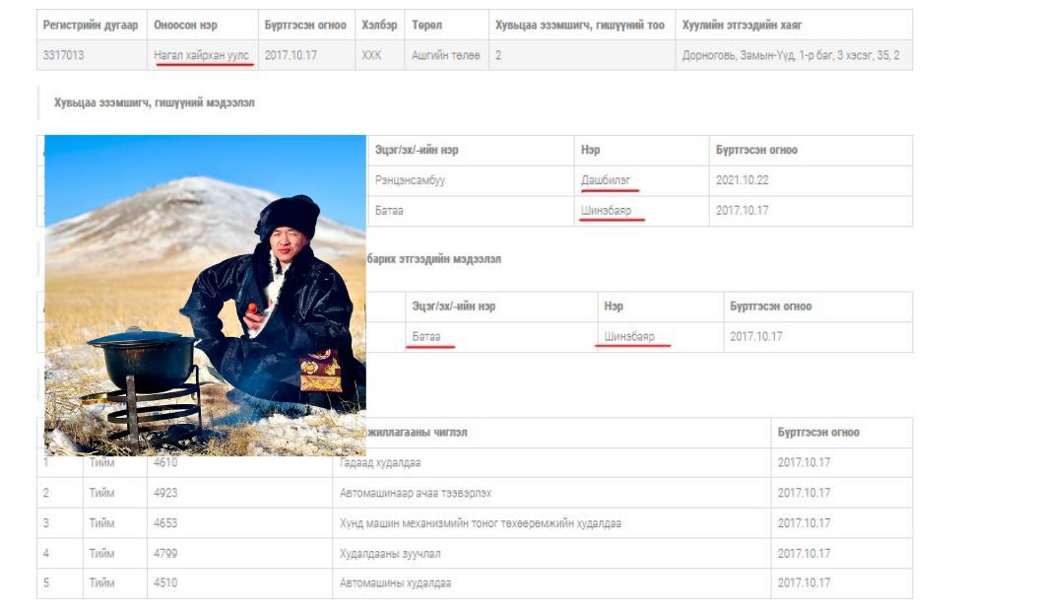The width and height of the screenshot is (1038, 614).
Task: Click the Хувьцаа эзэмшигч, гишүүний мэдээлэл heading
Action: point(154,102)
